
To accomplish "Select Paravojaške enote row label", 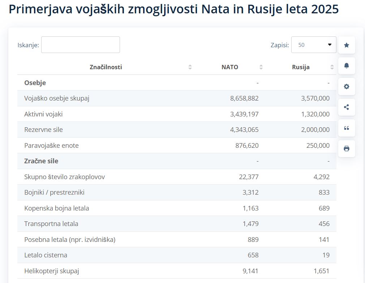I will pyautogui.click(x=51, y=146).
